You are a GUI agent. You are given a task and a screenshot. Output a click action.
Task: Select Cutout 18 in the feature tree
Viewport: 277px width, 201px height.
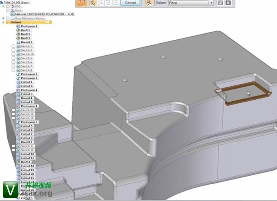point(27,166)
